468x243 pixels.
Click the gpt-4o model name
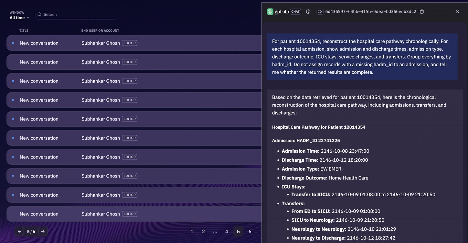point(282,12)
